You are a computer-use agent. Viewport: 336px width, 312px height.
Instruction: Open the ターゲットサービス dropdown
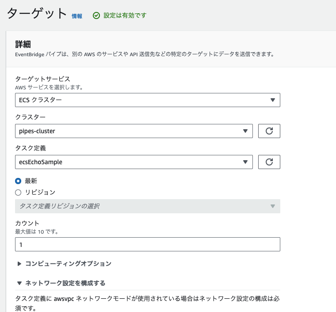coord(147,100)
